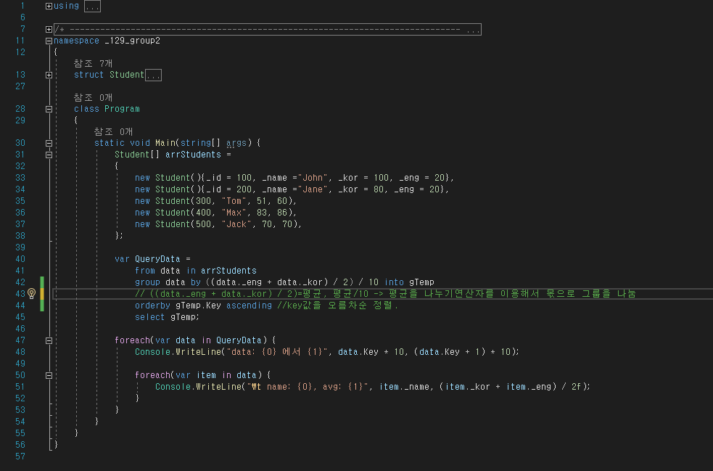Click the "Jane" string literal
Viewport: 713px width, 471px height.
click(313, 189)
